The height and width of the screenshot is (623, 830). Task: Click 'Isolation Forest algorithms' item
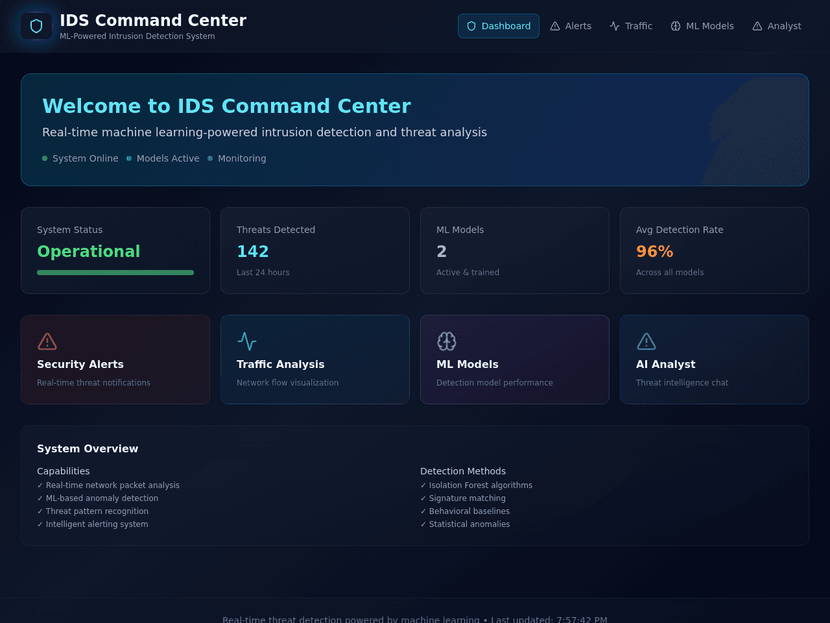click(x=477, y=485)
